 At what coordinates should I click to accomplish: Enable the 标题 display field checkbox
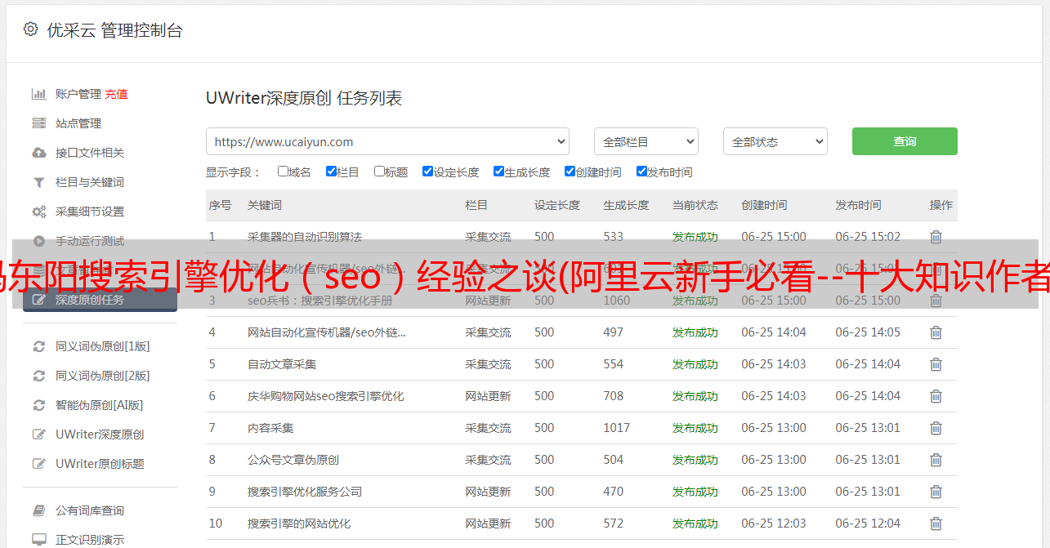[x=379, y=172]
